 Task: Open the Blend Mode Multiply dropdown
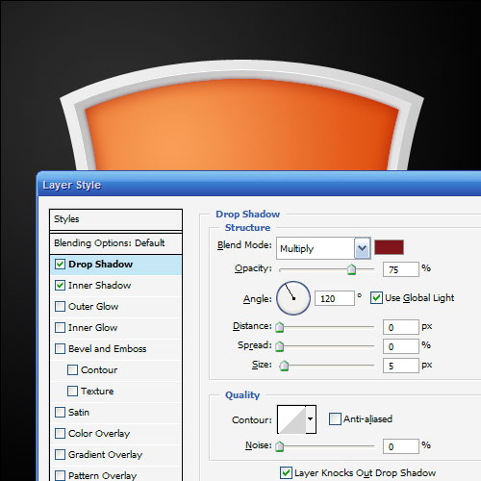[x=323, y=248]
